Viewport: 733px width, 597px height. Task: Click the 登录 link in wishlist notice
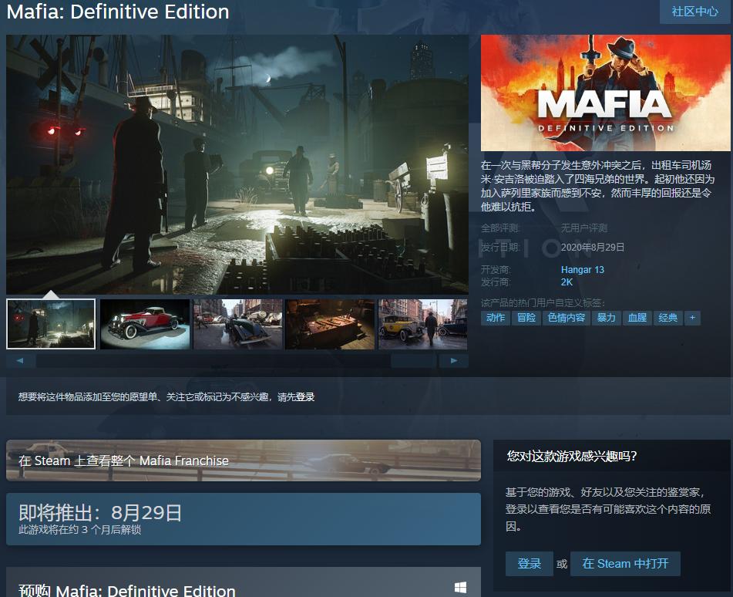[305, 397]
